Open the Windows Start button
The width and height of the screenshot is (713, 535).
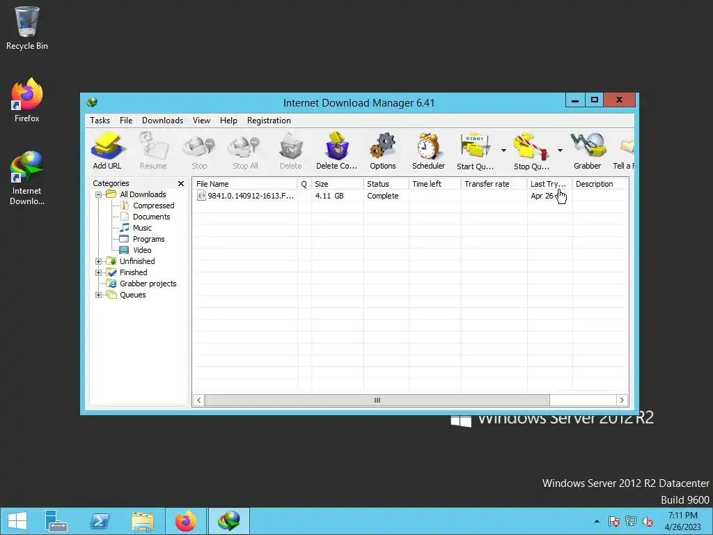point(17,521)
